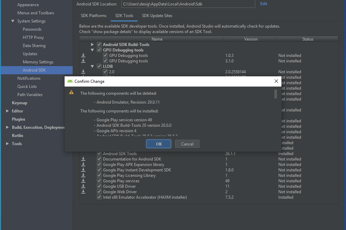The width and height of the screenshot is (346, 230).
Task: Select Updates in the sidebar
Action: [x=30, y=54]
